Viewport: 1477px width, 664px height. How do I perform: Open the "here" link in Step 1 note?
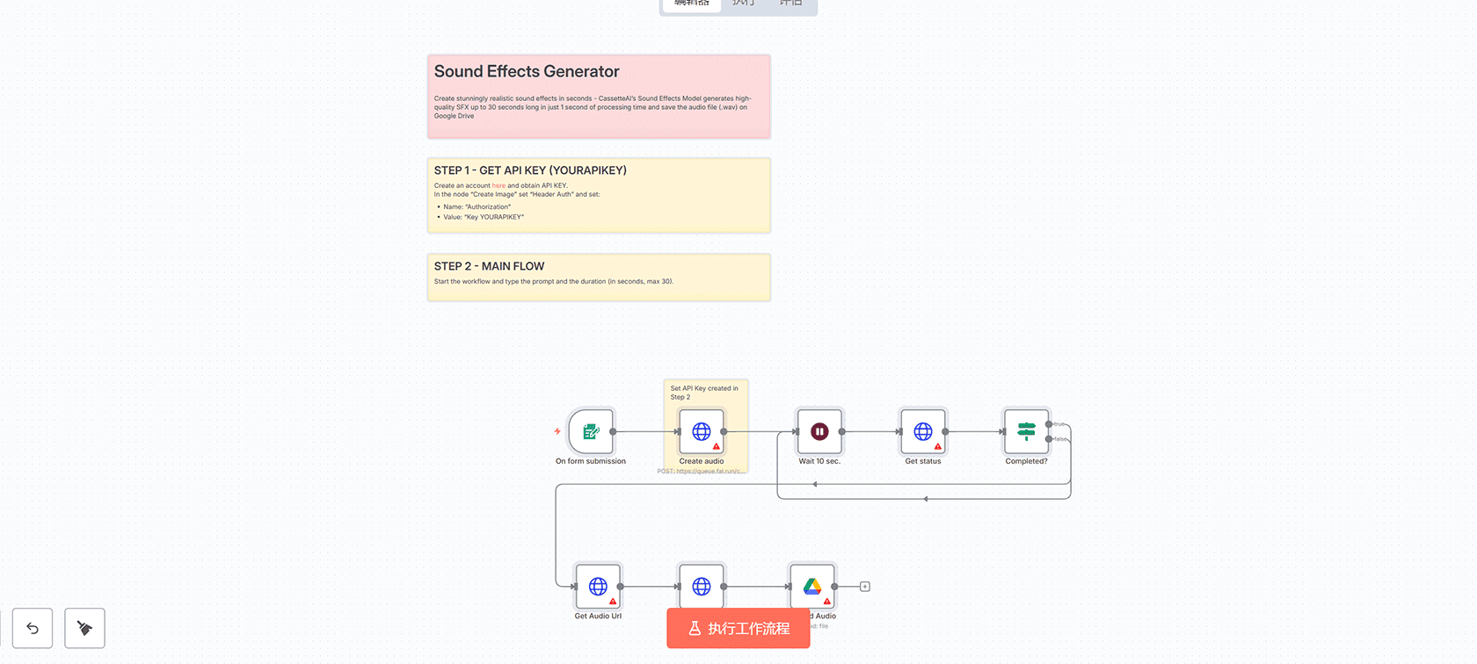498,186
